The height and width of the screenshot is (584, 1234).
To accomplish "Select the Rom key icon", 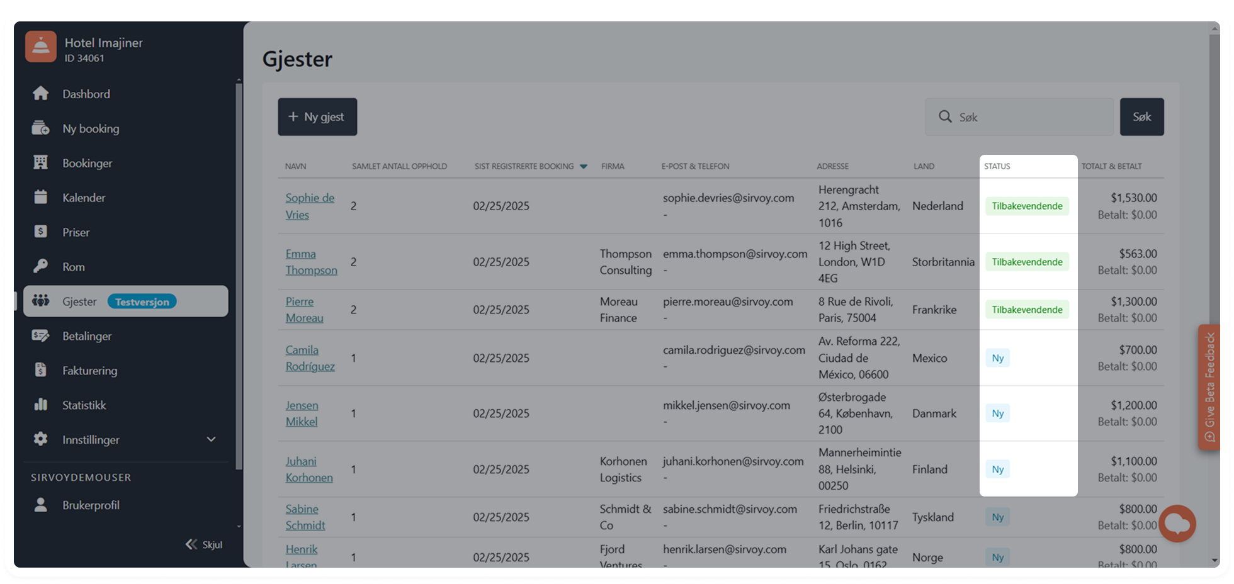I will coord(41,267).
